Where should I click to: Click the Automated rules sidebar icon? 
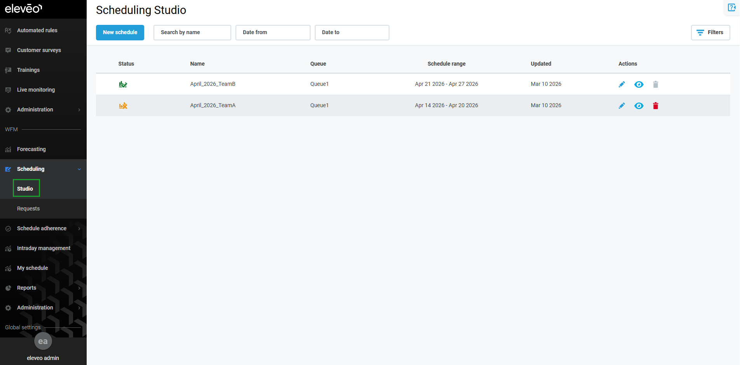click(x=8, y=30)
